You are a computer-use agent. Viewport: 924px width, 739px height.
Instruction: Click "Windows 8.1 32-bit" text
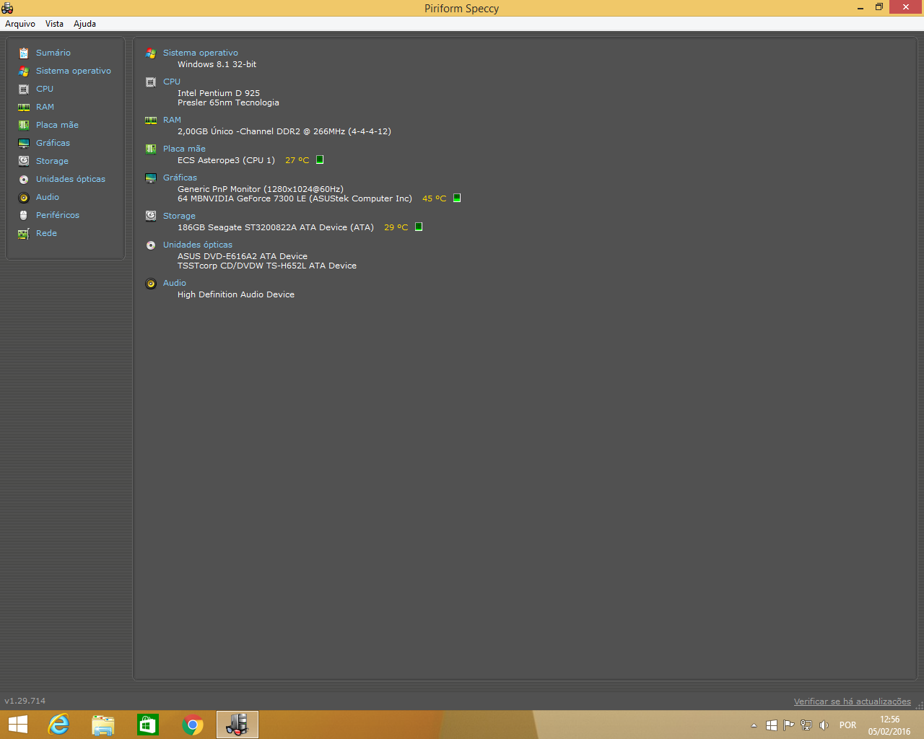pos(217,64)
